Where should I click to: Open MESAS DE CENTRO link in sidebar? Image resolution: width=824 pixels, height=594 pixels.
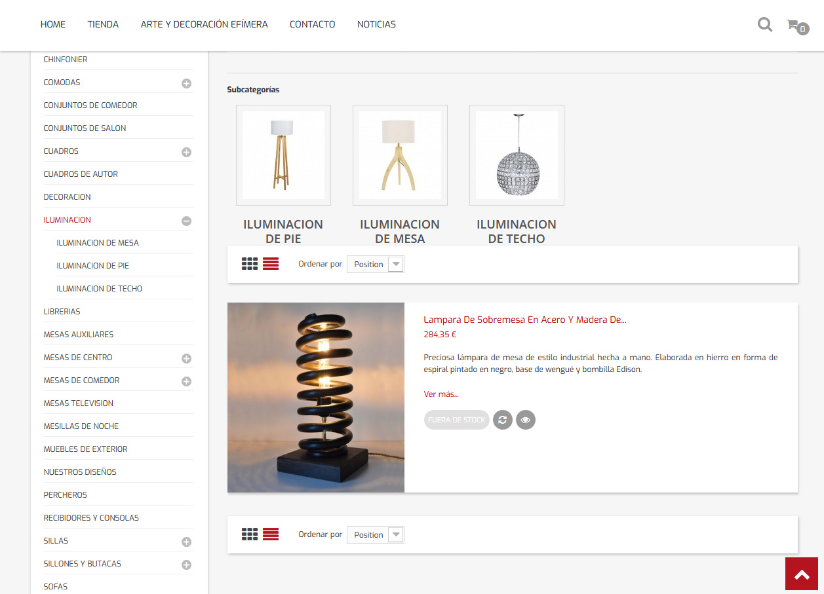[x=78, y=358]
